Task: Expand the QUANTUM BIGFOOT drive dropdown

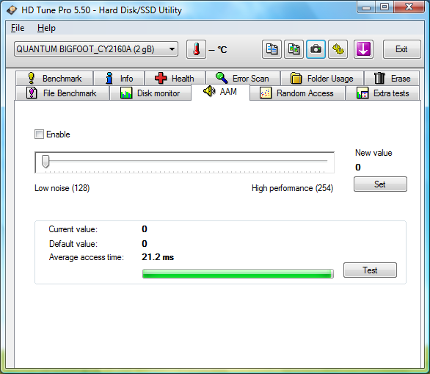Action: 96,49
